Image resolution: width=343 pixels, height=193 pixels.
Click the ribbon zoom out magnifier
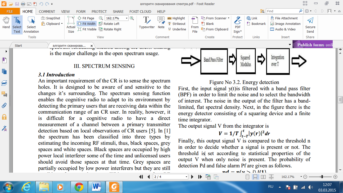(101, 18)
